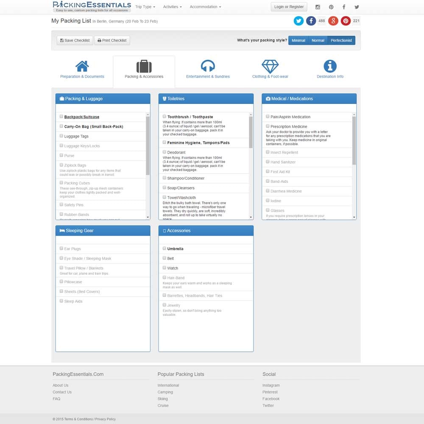Open the Facebook icon in header

344,7
